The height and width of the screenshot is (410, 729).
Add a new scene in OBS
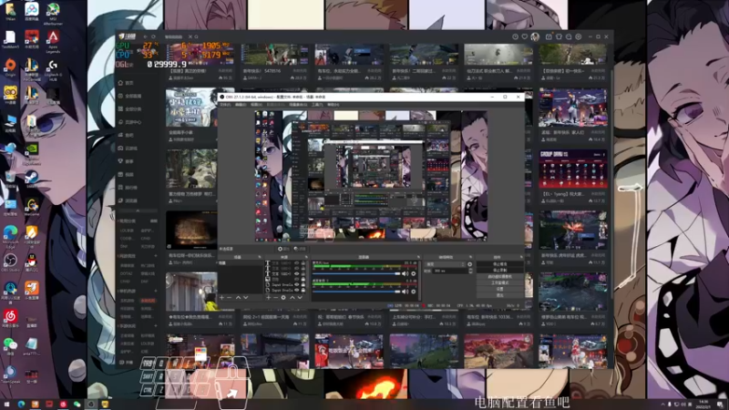point(221,298)
